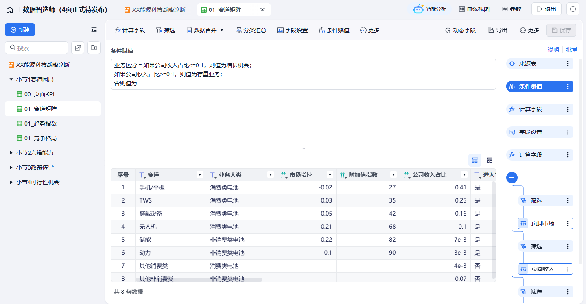Open options for 页脚市场 node

(x=568, y=223)
